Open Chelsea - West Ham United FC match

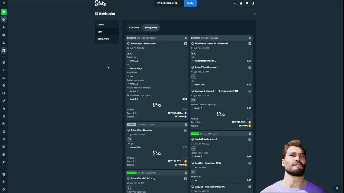tap(210, 187)
